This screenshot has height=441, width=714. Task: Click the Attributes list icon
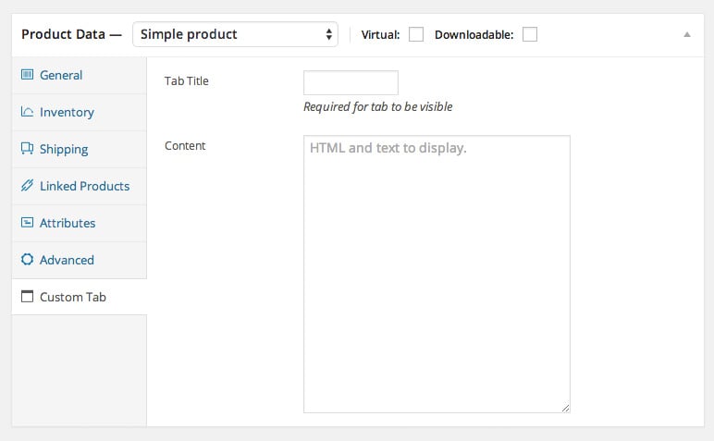(28, 223)
